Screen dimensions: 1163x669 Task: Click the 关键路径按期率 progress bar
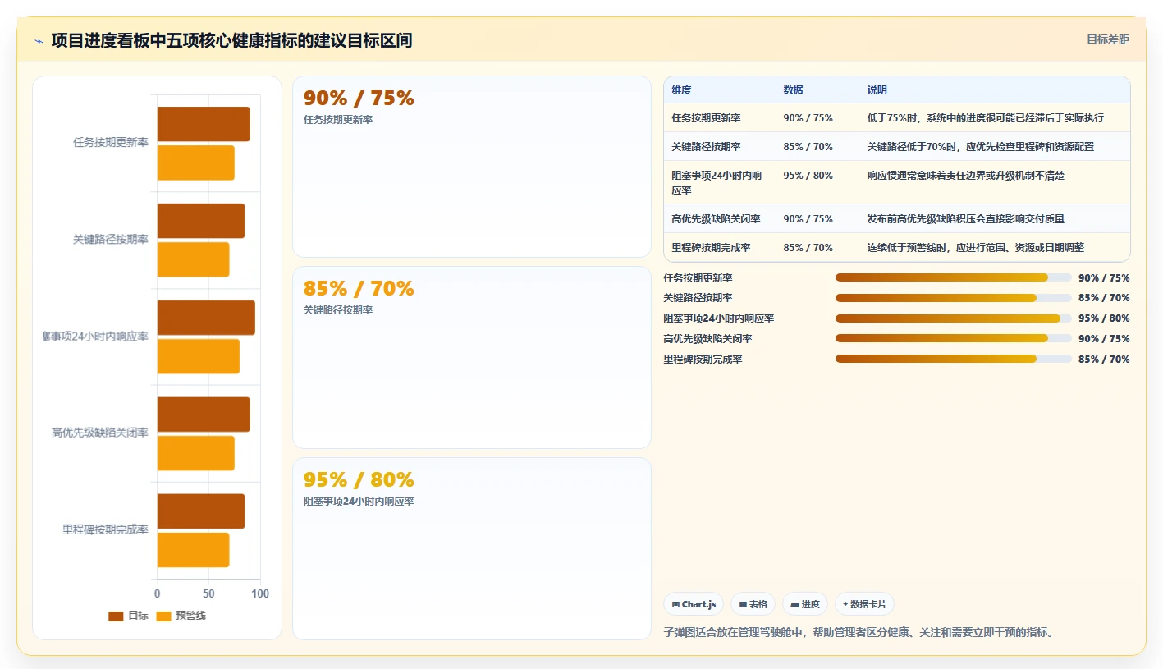tap(954, 298)
